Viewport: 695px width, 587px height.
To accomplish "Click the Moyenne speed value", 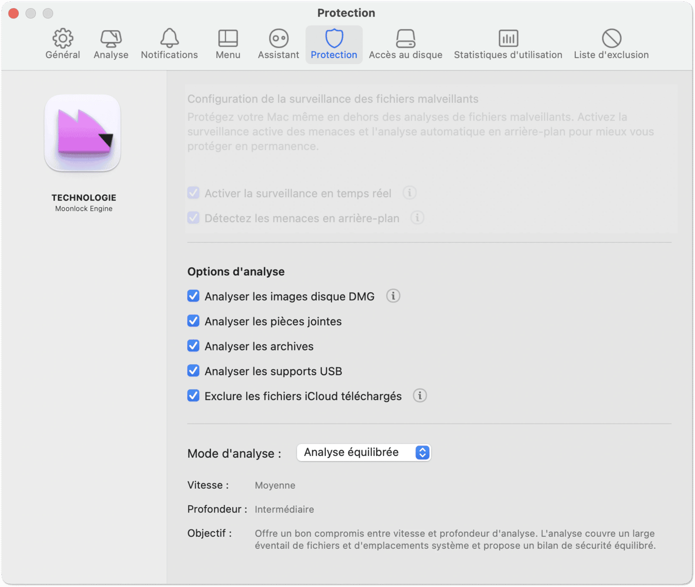I will click(x=275, y=485).
